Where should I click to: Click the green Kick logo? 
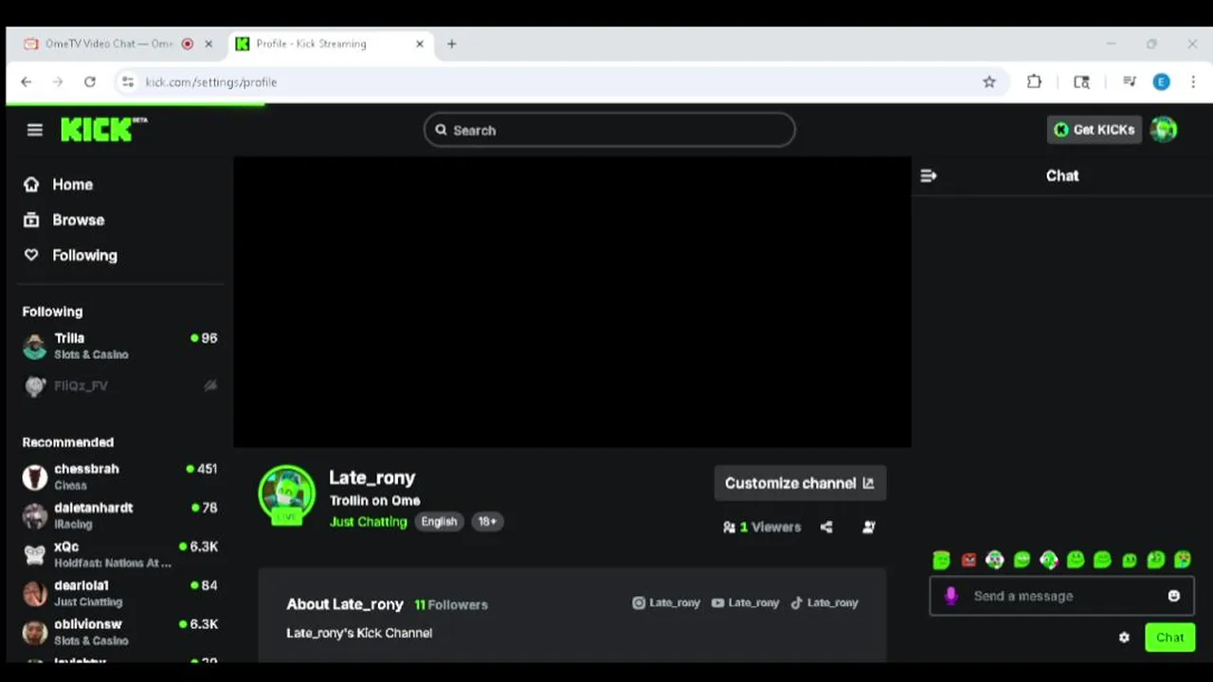(x=104, y=130)
